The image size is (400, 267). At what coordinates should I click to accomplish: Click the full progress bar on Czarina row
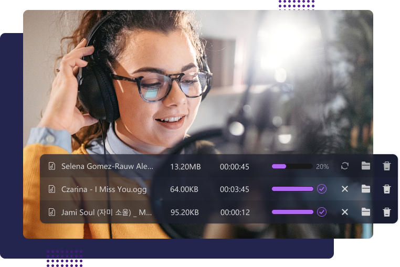pos(292,189)
